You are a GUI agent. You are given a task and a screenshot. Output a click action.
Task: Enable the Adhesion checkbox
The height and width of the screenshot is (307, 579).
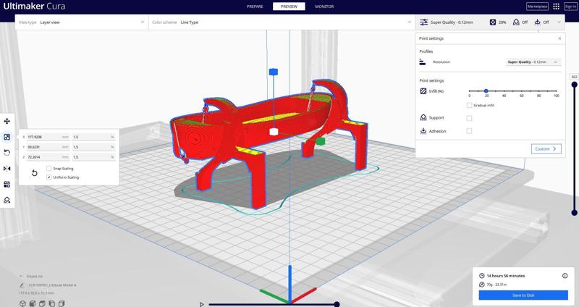pos(469,131)
